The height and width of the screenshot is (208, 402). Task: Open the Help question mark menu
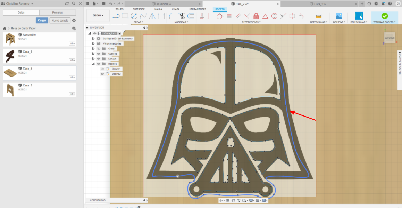point(390,3)
